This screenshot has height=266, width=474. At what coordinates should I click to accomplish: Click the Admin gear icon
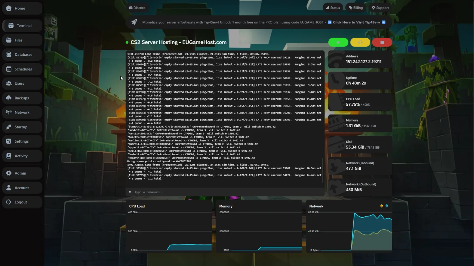pos(9,173)
